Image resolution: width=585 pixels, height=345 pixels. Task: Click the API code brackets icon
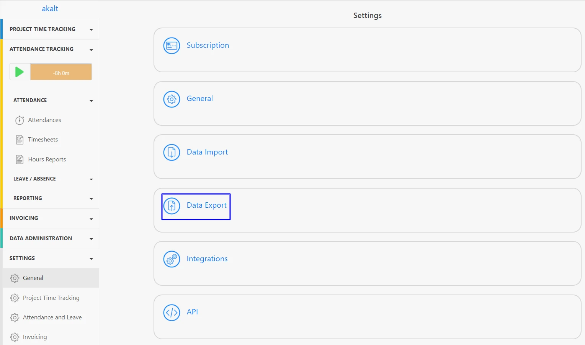171,312
